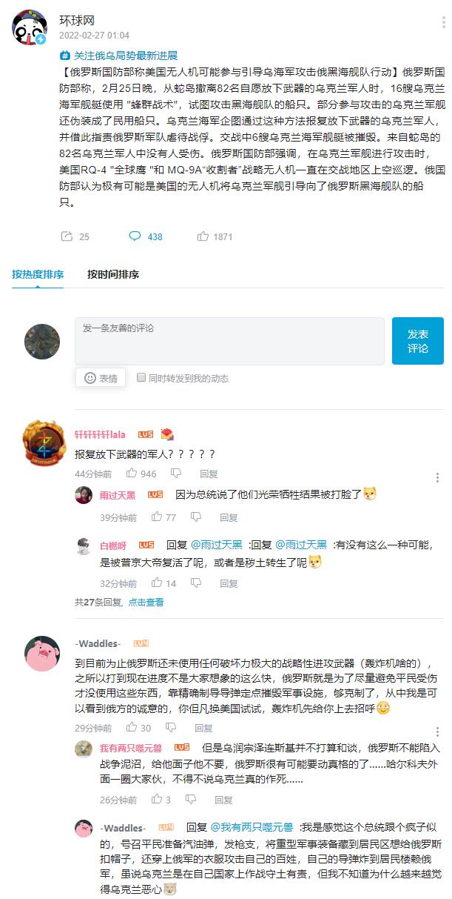Click the share icon showing 25
The width and height of the screenshot is (452, 899).
tap(66, 236)
